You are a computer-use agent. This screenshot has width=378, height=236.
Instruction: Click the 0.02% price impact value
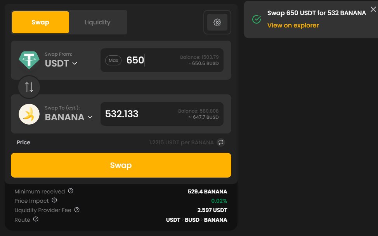[x=219, y=201]
